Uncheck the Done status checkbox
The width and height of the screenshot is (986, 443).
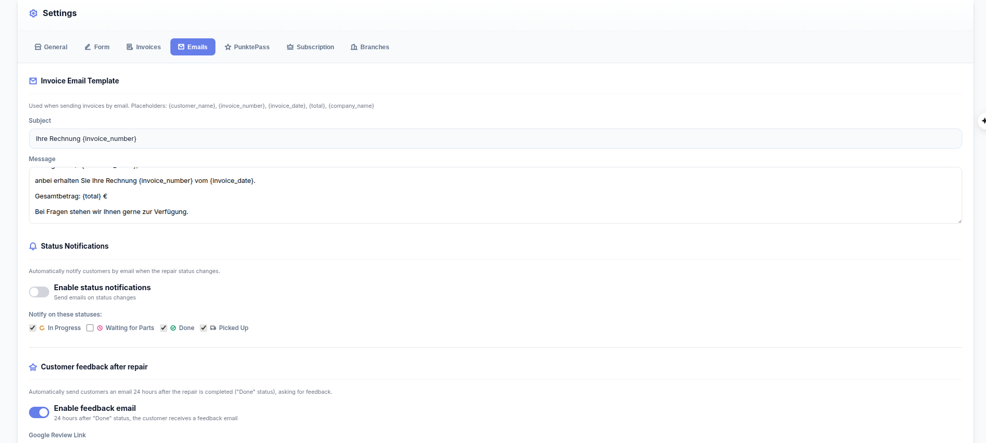coord(164,328)
